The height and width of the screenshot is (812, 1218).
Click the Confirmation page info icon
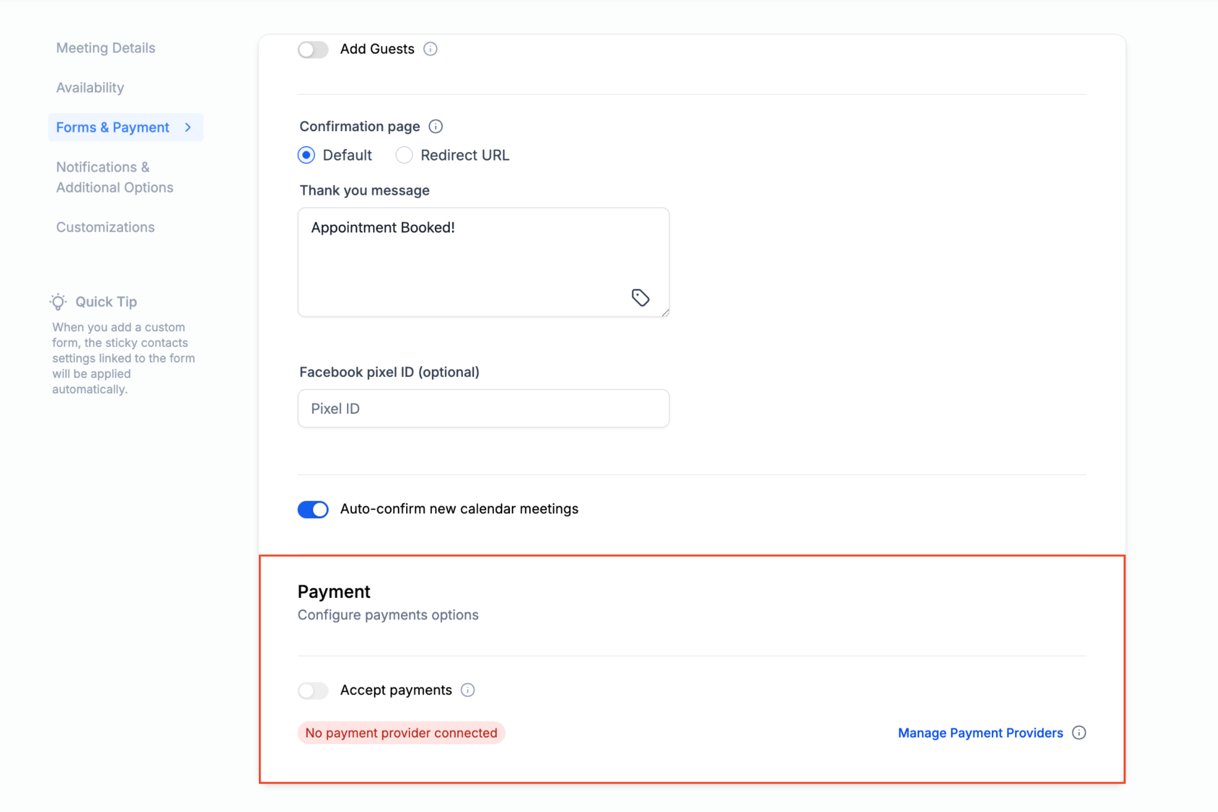coord(435,126)
